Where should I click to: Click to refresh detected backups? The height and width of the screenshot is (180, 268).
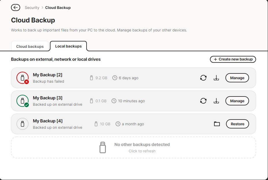[142, 151]
